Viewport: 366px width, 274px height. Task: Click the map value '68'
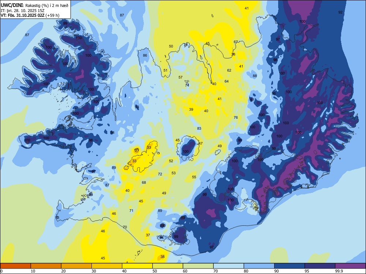click(x=144, y=183)
